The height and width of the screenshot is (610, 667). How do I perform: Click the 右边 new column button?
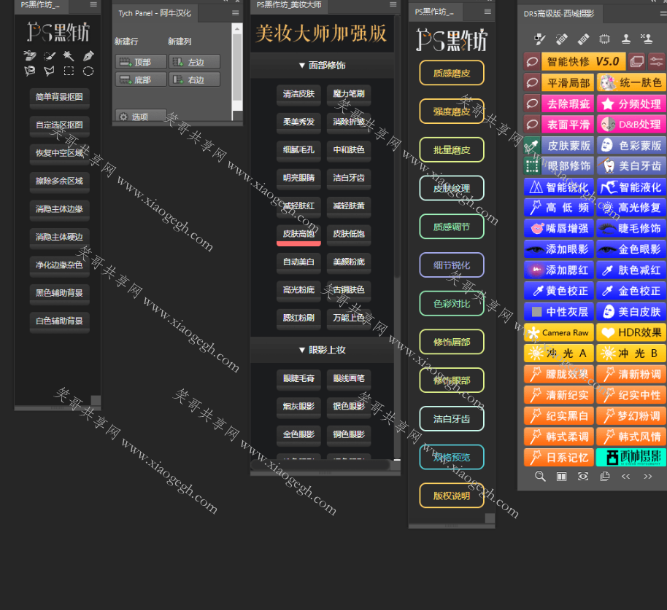[194, 79]
